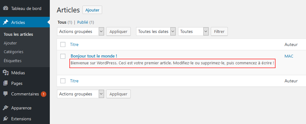Open the bottom Actions groupées dropdown

(x=81, y=94)
